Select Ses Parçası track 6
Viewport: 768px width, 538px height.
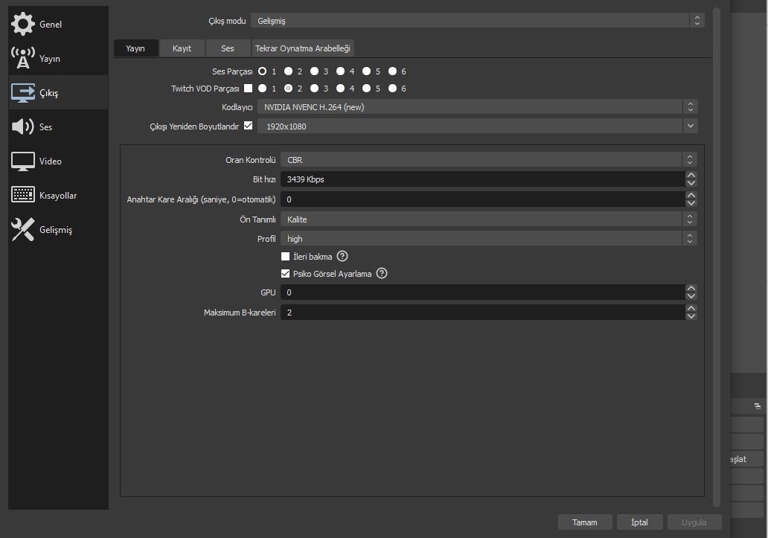(392, 71)
